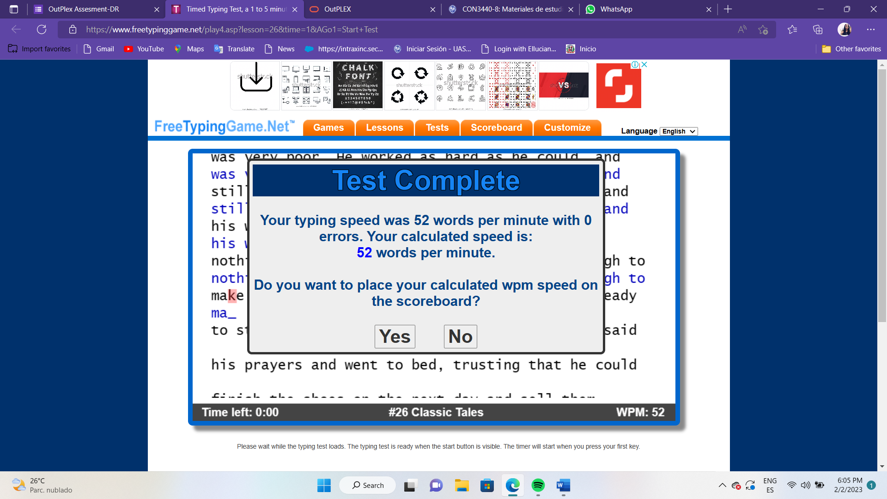The image size is (887, 499).
Task: Open the Read Aloud icon in address bar
Action: click(742, 30)
